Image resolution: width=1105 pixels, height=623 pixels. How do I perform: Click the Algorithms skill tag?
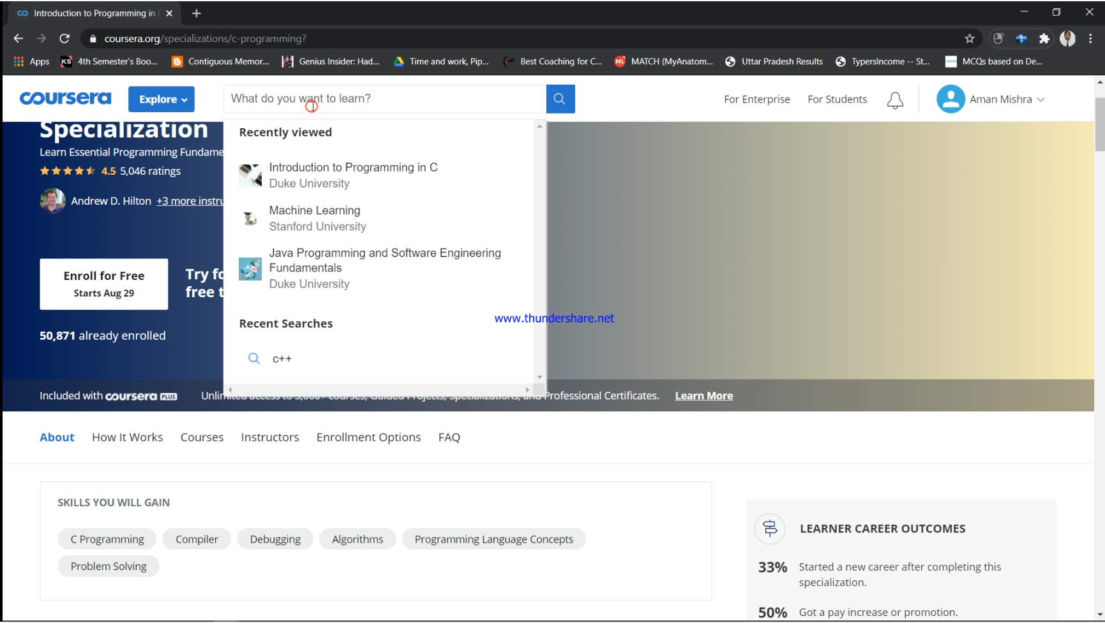pyautogui.click(x=357, y=539)
